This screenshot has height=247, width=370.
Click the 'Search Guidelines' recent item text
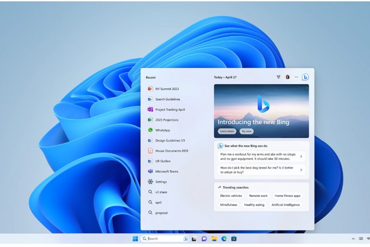point(168,99)
